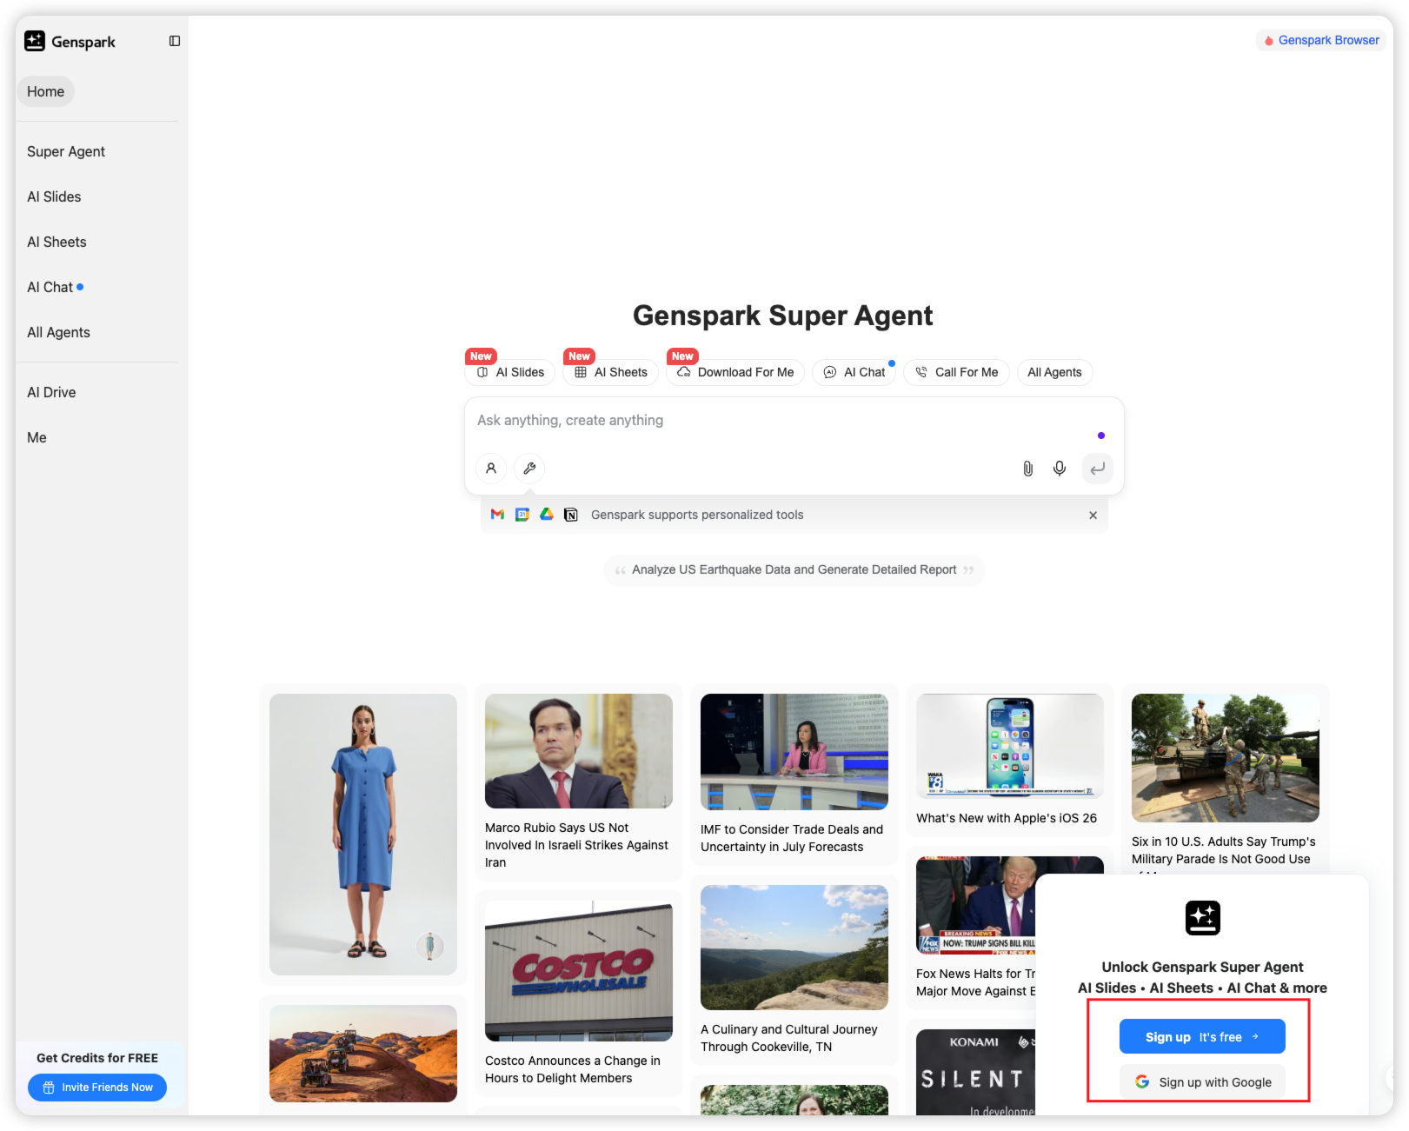Click the gift icon on Invite Friends button
Image resolution: width=1409 pixels, height=1131 pixels.
coord(49,1088)
